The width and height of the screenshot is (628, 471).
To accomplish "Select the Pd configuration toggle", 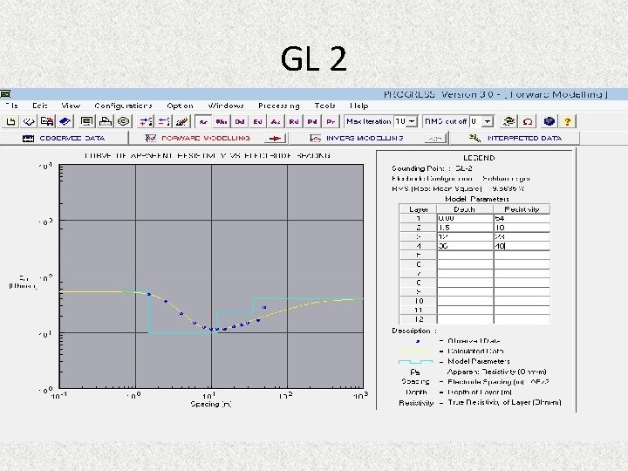I will tap(312, 121).
